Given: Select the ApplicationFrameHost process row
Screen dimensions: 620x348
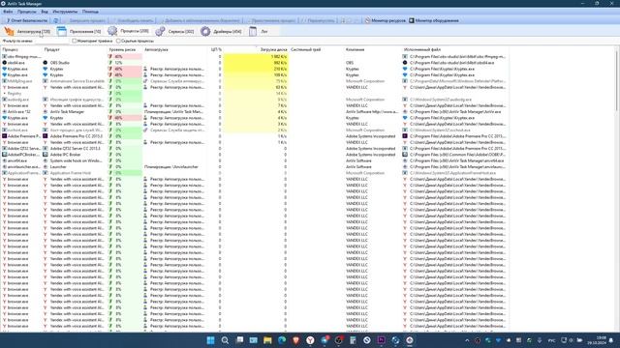Looking at the screenshot, I should coord(255,173).
